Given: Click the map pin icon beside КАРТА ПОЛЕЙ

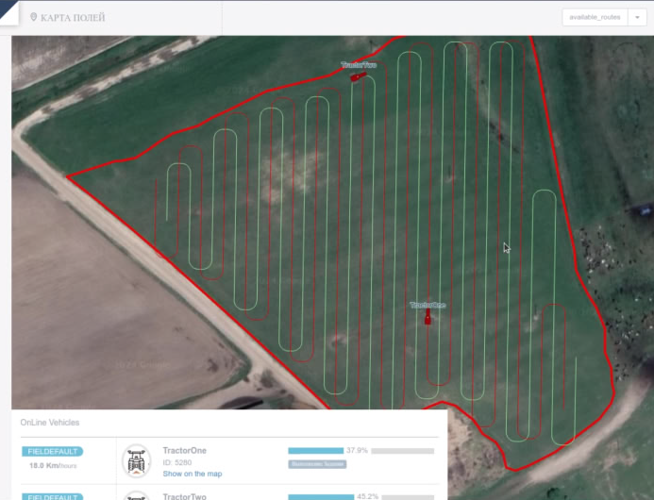Looking at the screenshot, I should 33,17.
